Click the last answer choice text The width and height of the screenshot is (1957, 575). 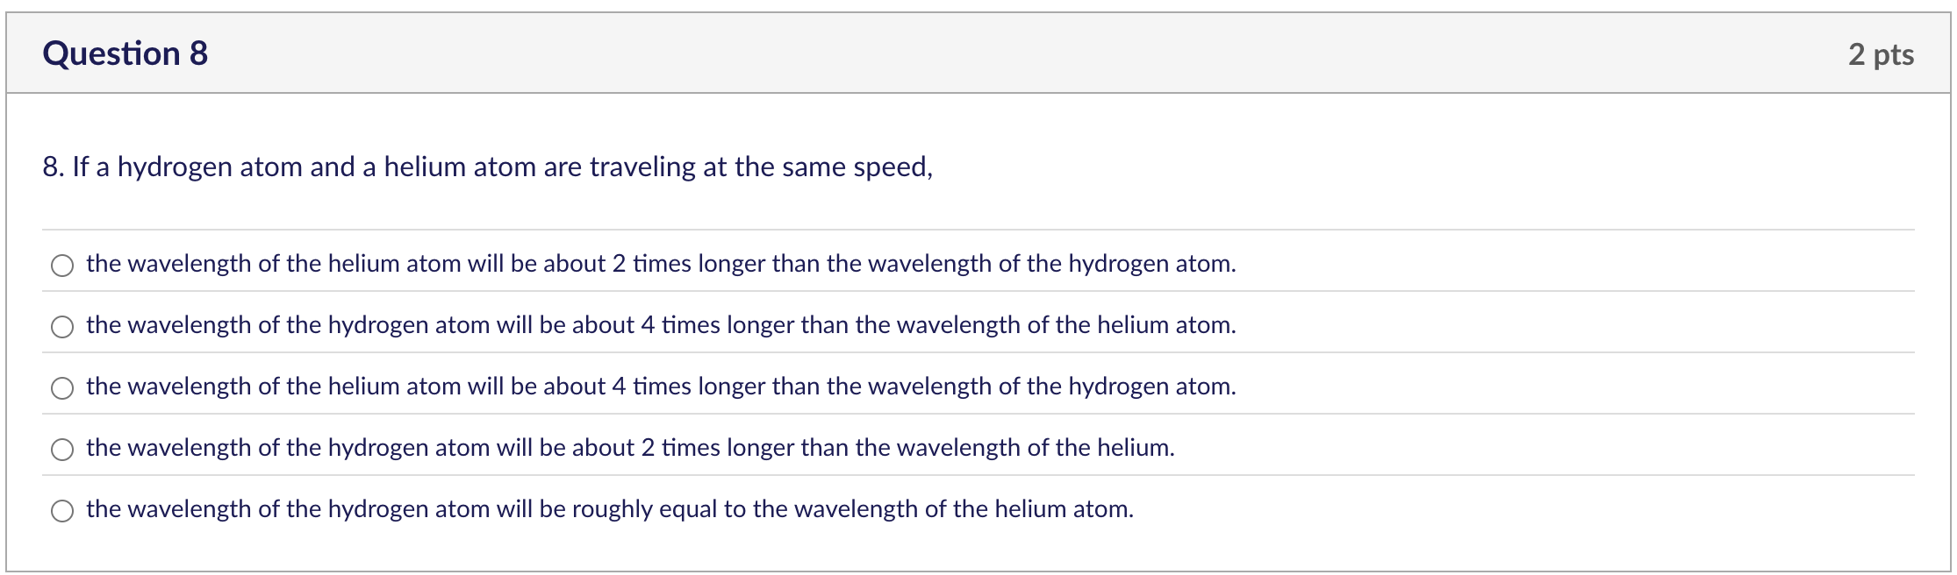(x=610, y=508)
